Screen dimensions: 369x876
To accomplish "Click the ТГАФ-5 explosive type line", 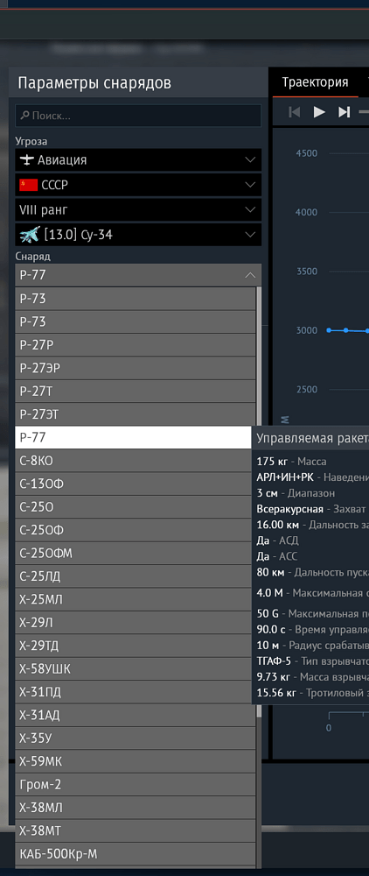I will (x=312, y=661).
